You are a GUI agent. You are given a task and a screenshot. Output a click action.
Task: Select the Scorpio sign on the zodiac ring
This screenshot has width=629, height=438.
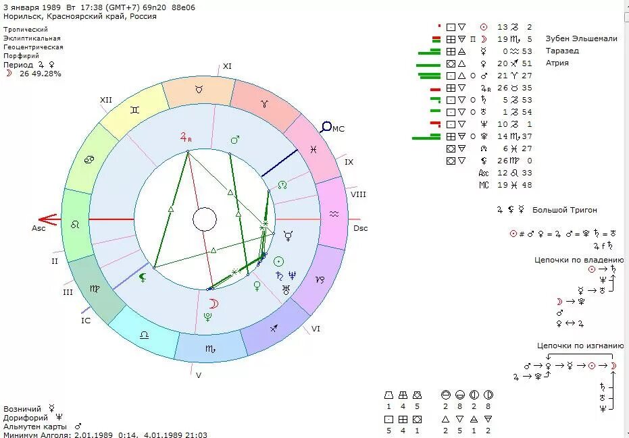210,349
